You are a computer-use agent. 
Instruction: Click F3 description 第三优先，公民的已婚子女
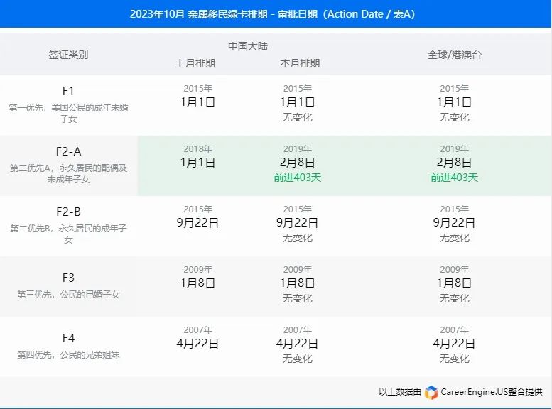(x=68, y=294)
